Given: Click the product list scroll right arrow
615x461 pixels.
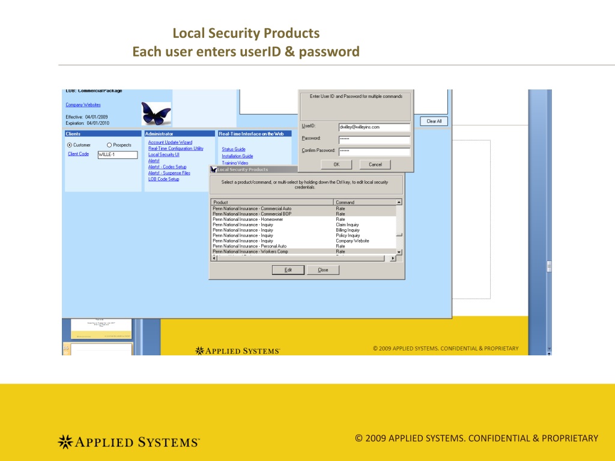Looking at the screenshot, I should [393, 258].
